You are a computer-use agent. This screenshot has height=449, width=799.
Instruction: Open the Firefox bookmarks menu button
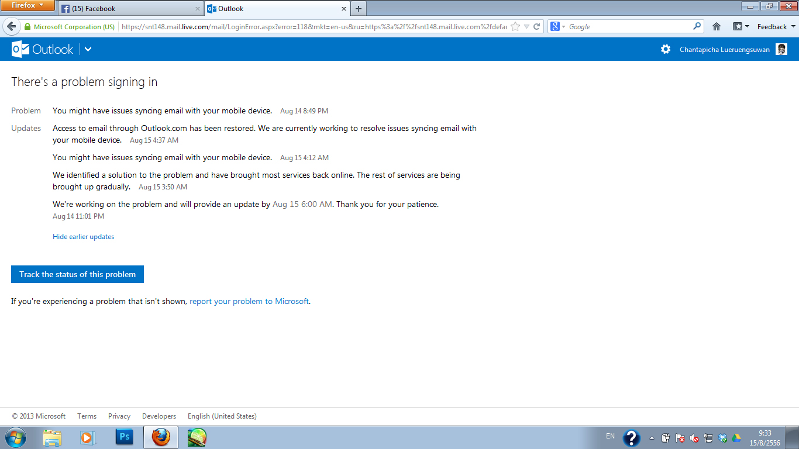[x=741, y=26]
